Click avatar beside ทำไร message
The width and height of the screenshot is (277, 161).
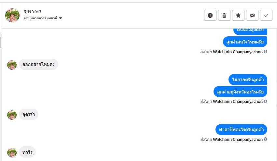(12, 153)
